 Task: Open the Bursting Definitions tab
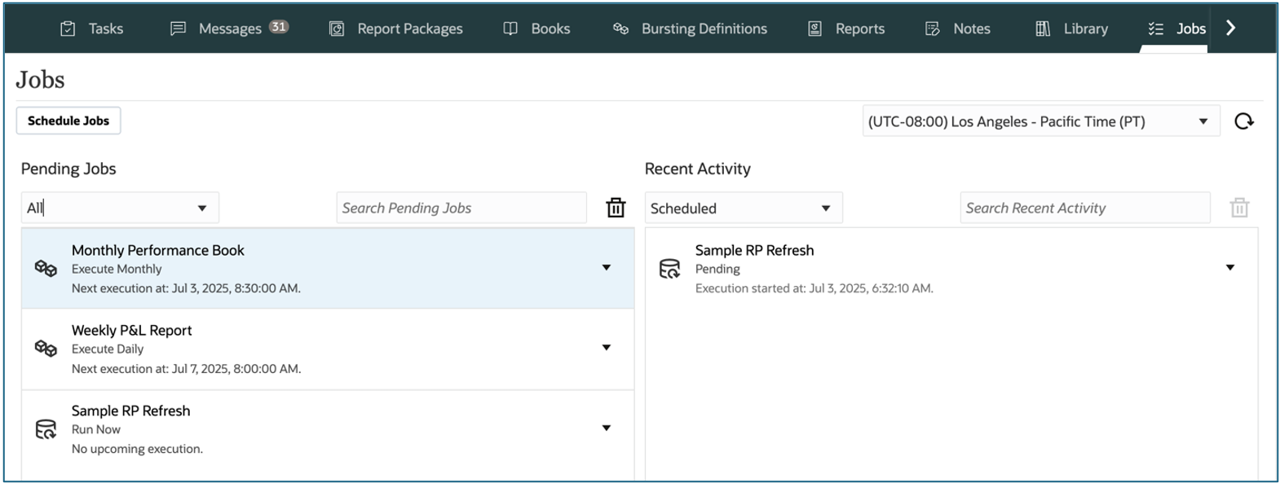(690, 29)
